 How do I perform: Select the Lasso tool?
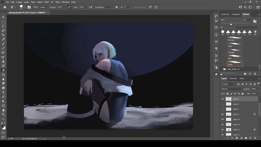tap(3, 26)
